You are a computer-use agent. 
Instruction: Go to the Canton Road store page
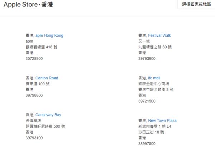point(47,78)
